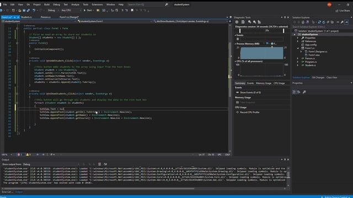Pin the Output panel with its pin icon

pos(285,159)
